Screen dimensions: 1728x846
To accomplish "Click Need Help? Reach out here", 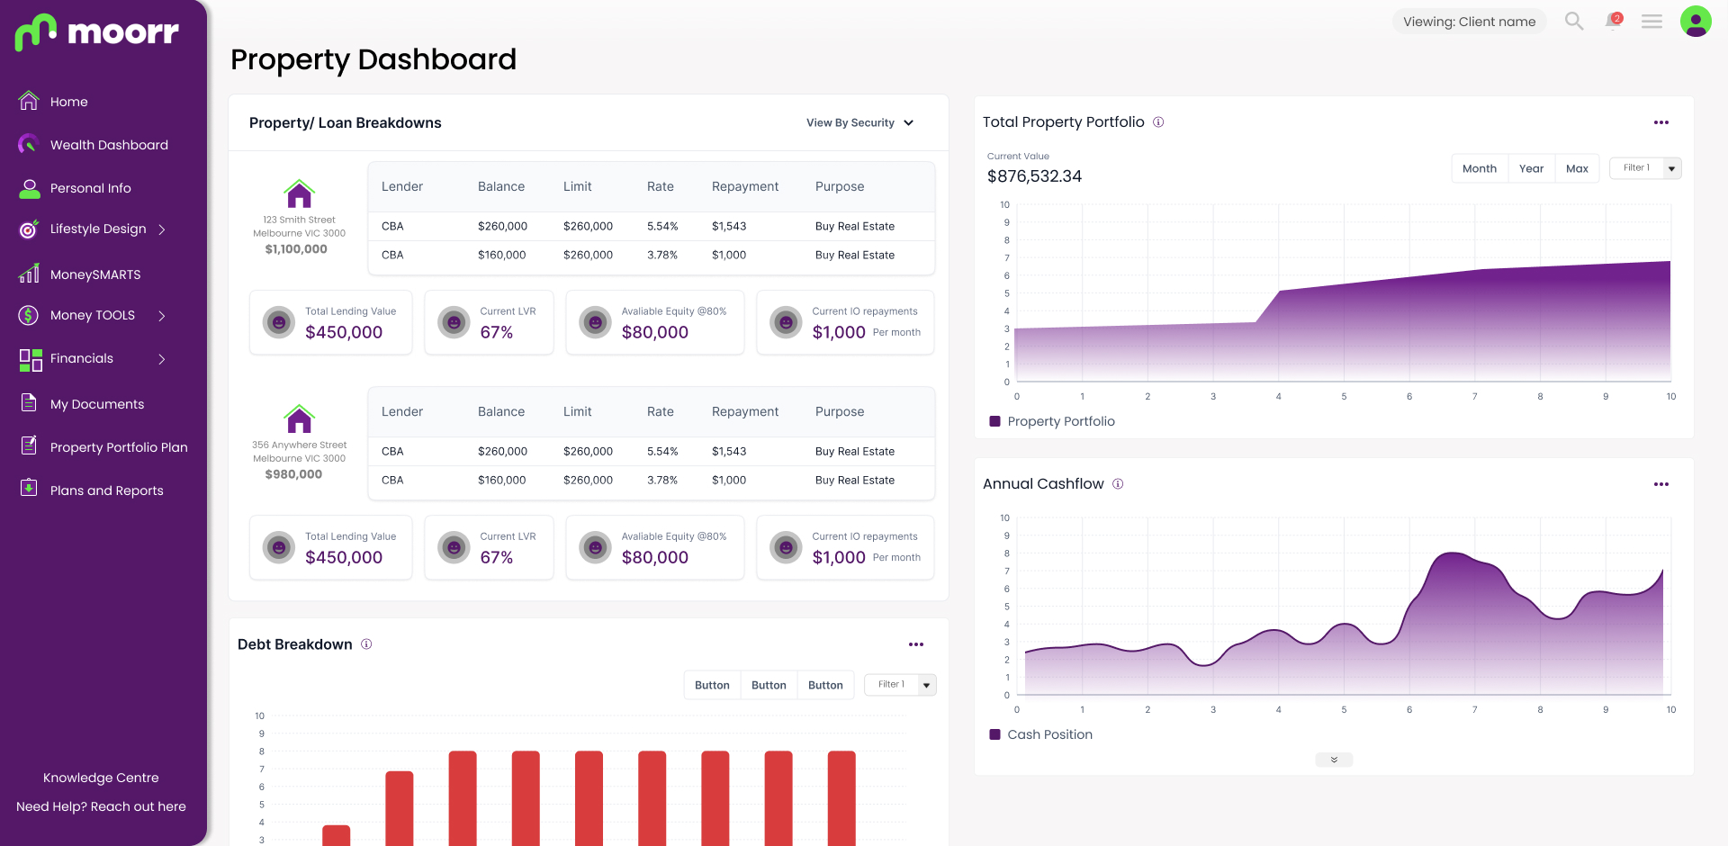I will tap(101, 806).
